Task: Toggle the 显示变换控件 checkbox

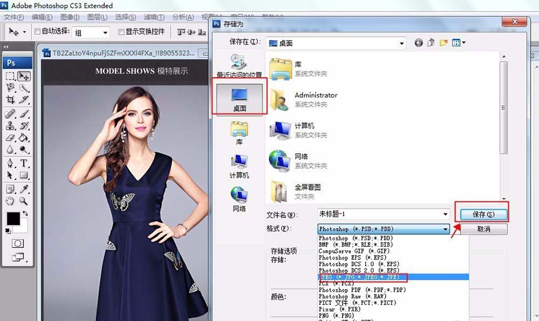Action: point(122,31)
